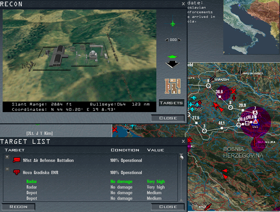The height and width of the screenshot is (212, 280).
Task: Select the 161st Air Defense Battalion unit icon
Action: click(17, 160)
